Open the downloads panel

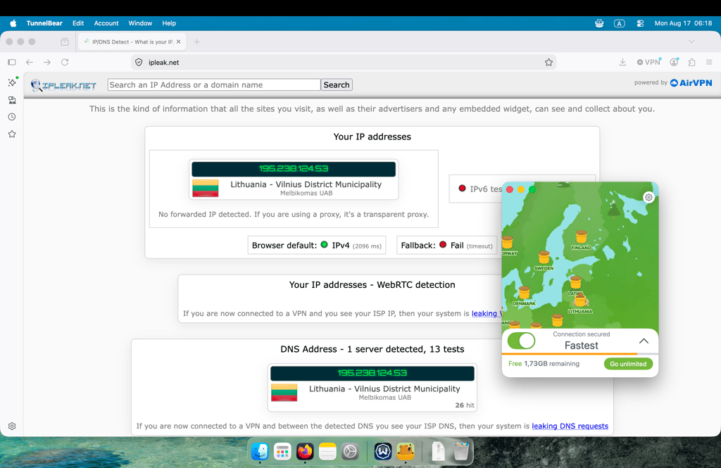622,62
